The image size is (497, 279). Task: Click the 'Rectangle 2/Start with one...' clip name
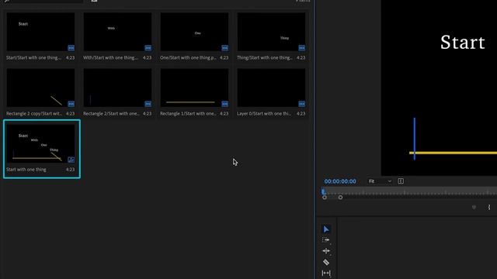111,114
